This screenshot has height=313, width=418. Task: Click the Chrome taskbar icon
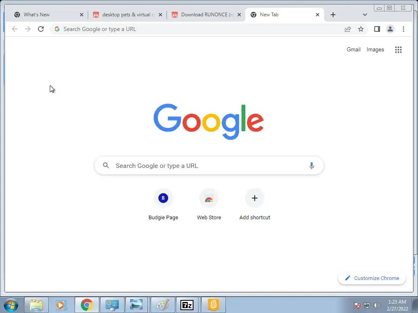coord(87,305)
